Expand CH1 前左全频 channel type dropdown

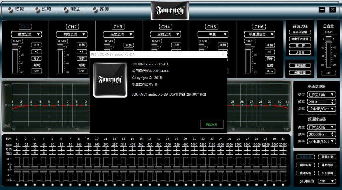tap(26, 34)
